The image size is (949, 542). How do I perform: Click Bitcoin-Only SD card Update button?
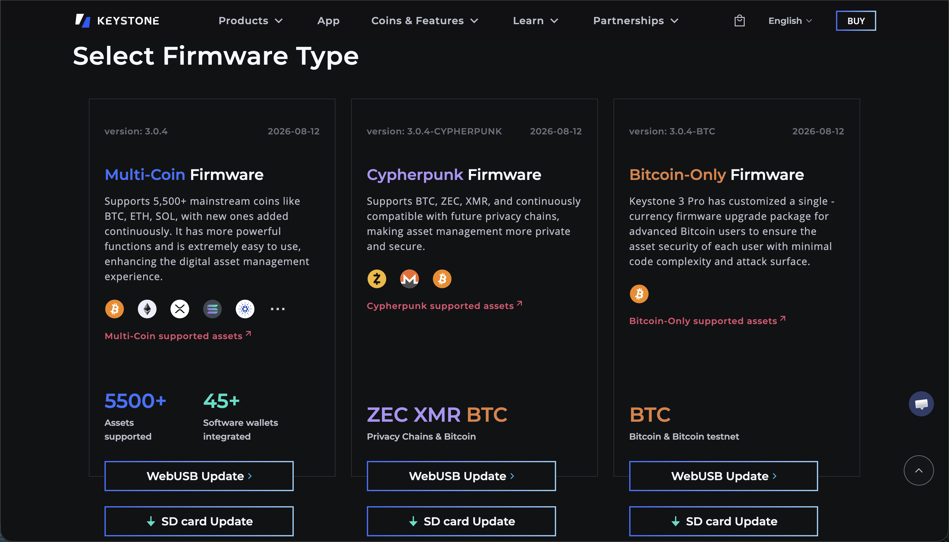click(x=723, y=521)
